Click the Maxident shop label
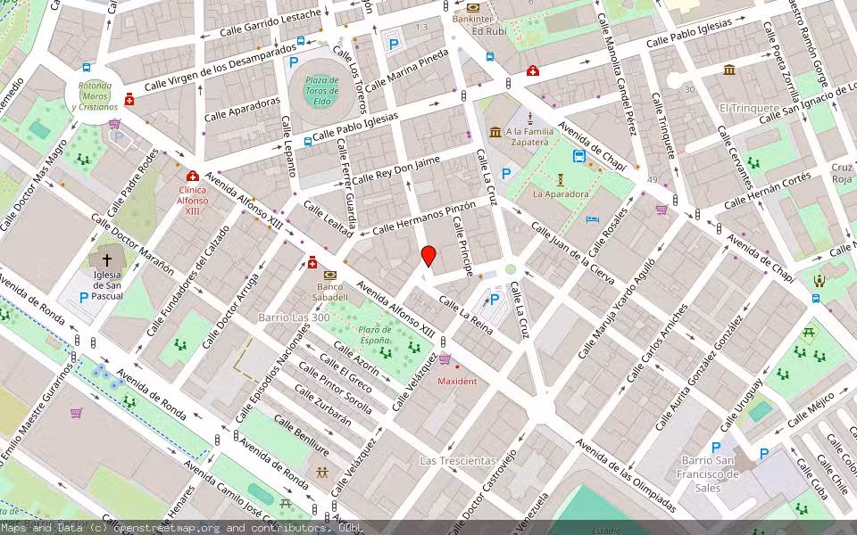 457,380
